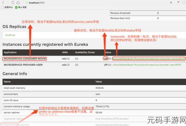The width and height of the screenshot is (186, 126).
Task: Click the current-memory-usage row name
Action: coord(17,107)
